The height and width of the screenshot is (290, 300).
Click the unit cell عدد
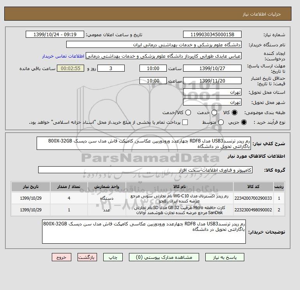[107, 210]
